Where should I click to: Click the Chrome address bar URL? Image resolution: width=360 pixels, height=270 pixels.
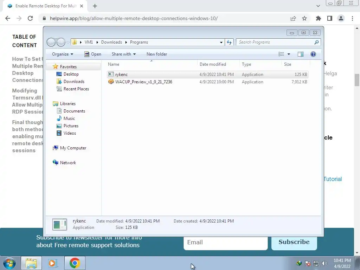click(134, 18)
